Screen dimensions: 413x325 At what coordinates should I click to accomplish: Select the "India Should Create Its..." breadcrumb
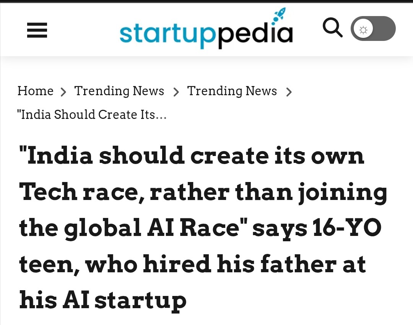[92, 115]
